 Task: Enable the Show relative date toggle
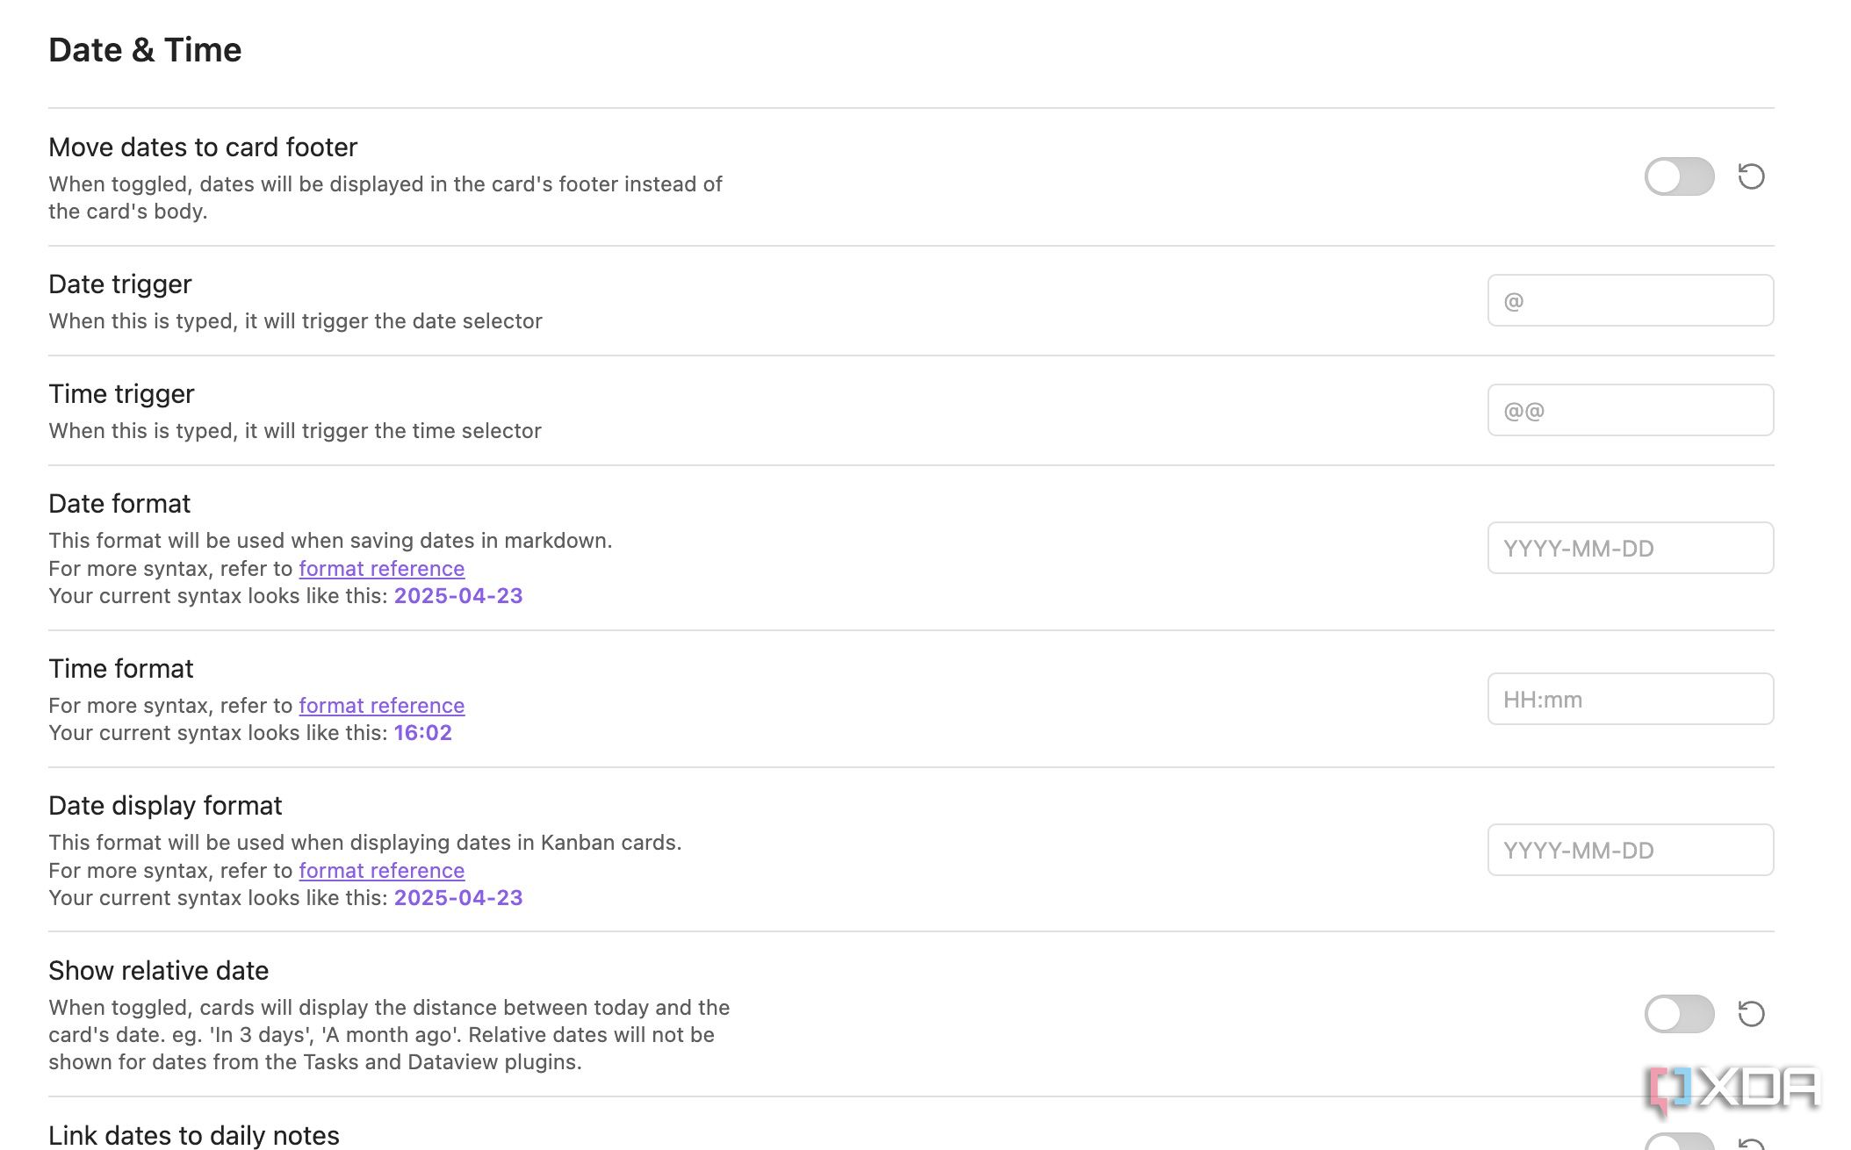1679,1014
